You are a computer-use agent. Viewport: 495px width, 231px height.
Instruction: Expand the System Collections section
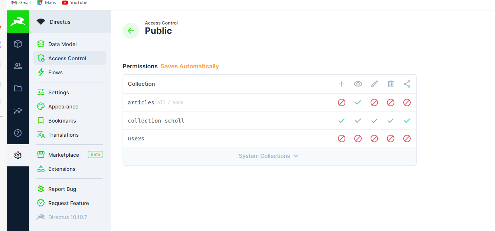pyautogui.click(x=269, y=156)
